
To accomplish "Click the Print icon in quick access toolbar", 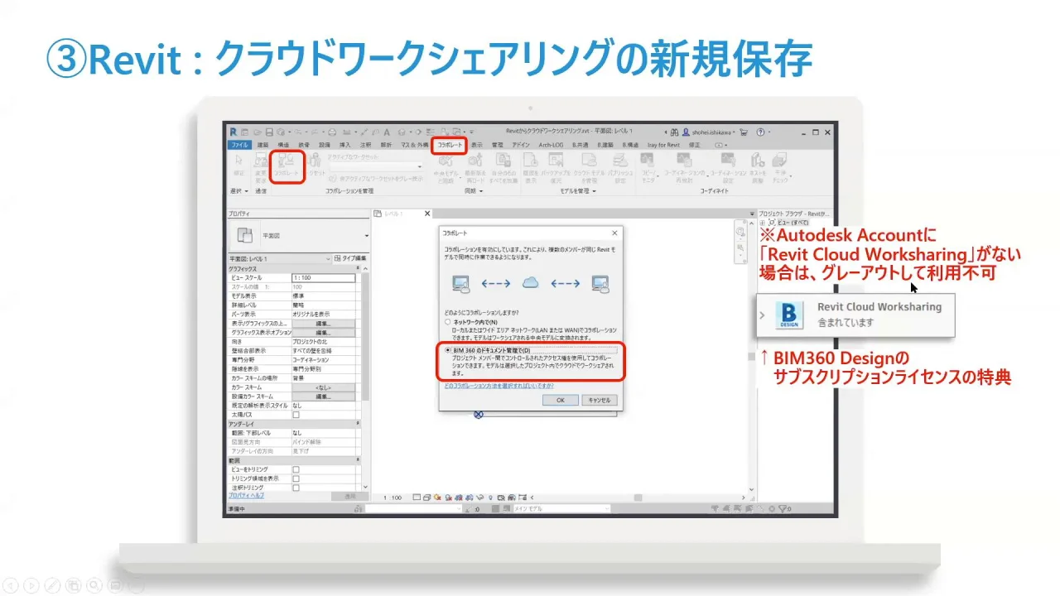I will tap(332, 132).
